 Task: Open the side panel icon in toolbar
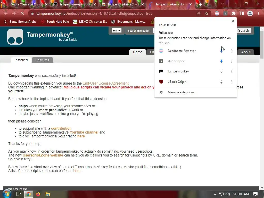click(242, 13)
